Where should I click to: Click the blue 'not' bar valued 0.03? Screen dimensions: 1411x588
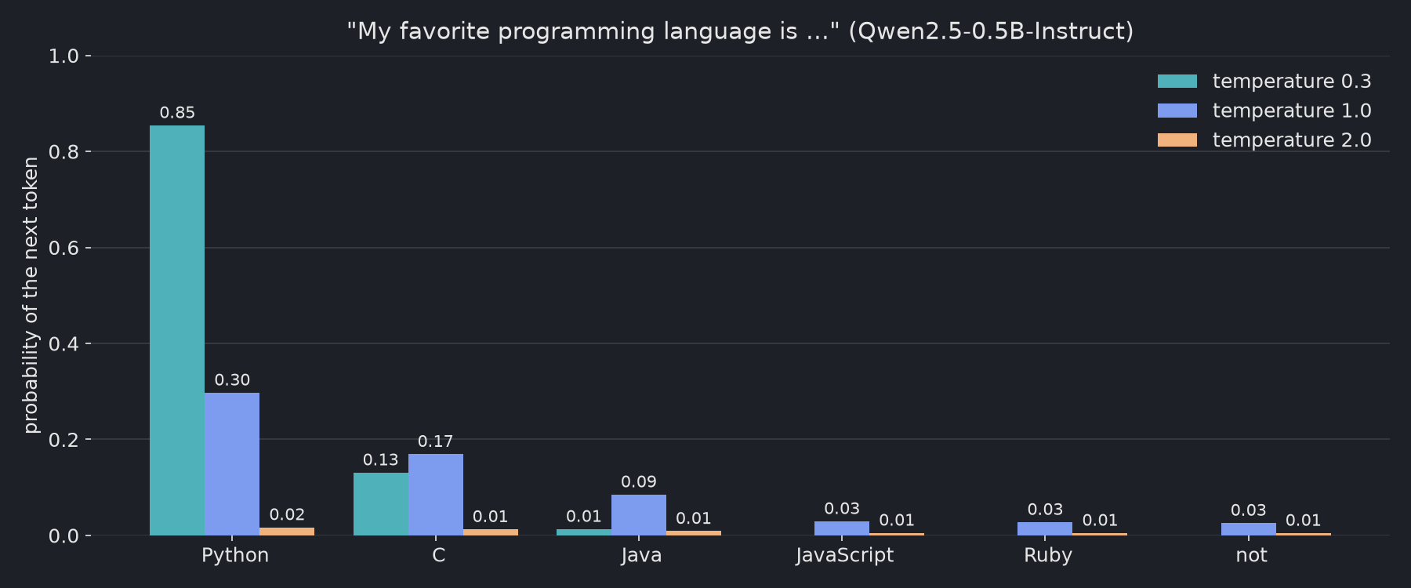coord(1249,529)
